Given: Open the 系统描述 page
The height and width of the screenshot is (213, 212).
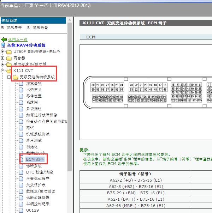Looking at the screenshot, I should (x=34, y=109).
